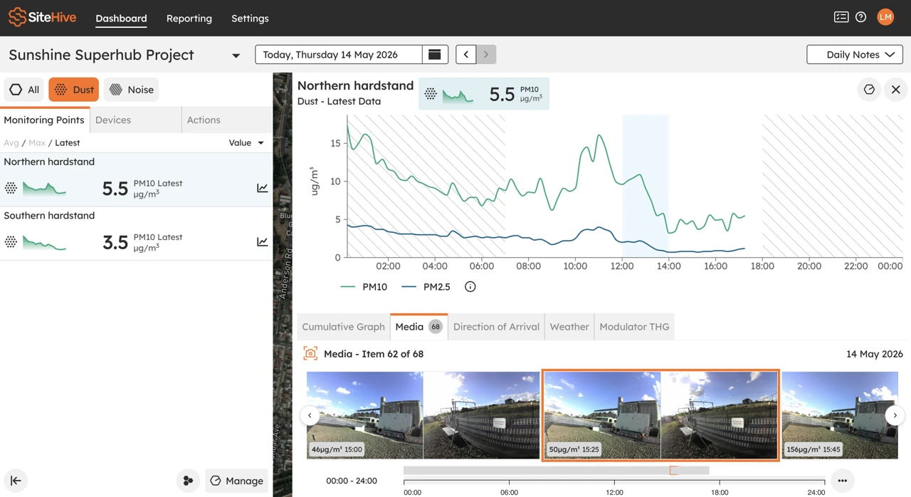This screenshot has width=911, height=497.
Task: Toggle the Noise filter
Action: coord(131,90)
